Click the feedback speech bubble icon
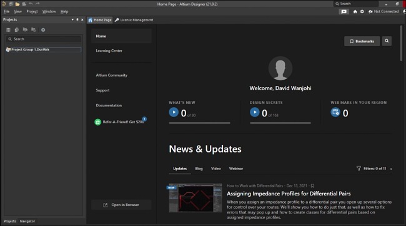Image resolution: width=406 pixels, height=226 pixels. [x=344, y=12]
